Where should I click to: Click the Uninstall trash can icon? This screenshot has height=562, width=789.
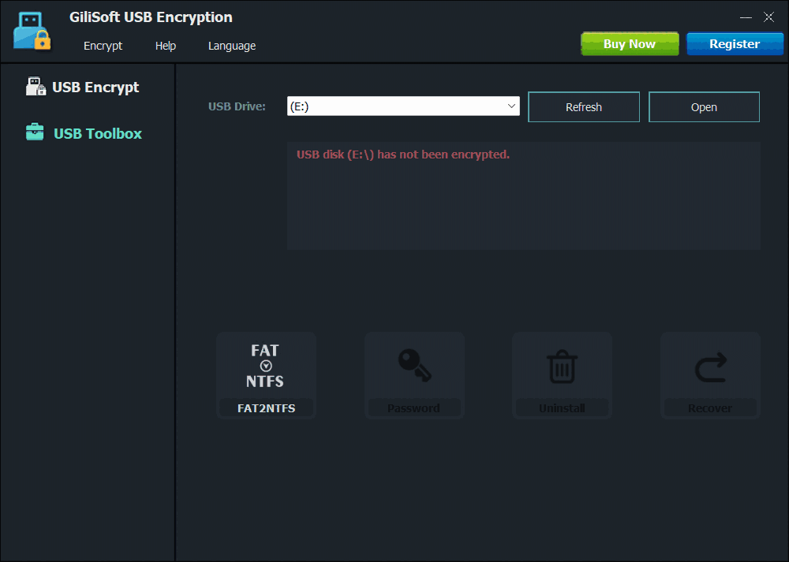coord(562,367)
